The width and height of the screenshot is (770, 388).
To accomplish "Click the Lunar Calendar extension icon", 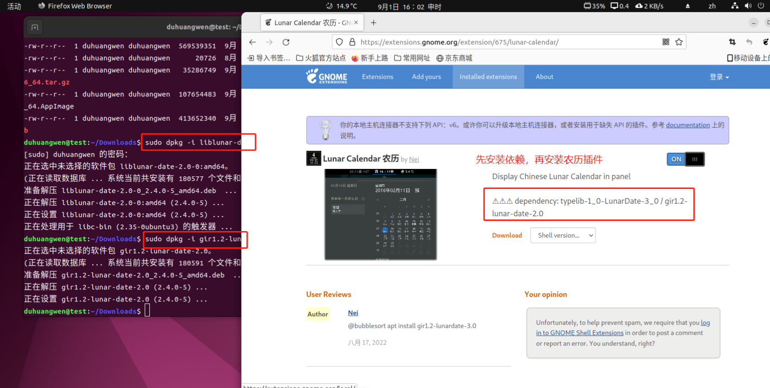I will point(314,158).
